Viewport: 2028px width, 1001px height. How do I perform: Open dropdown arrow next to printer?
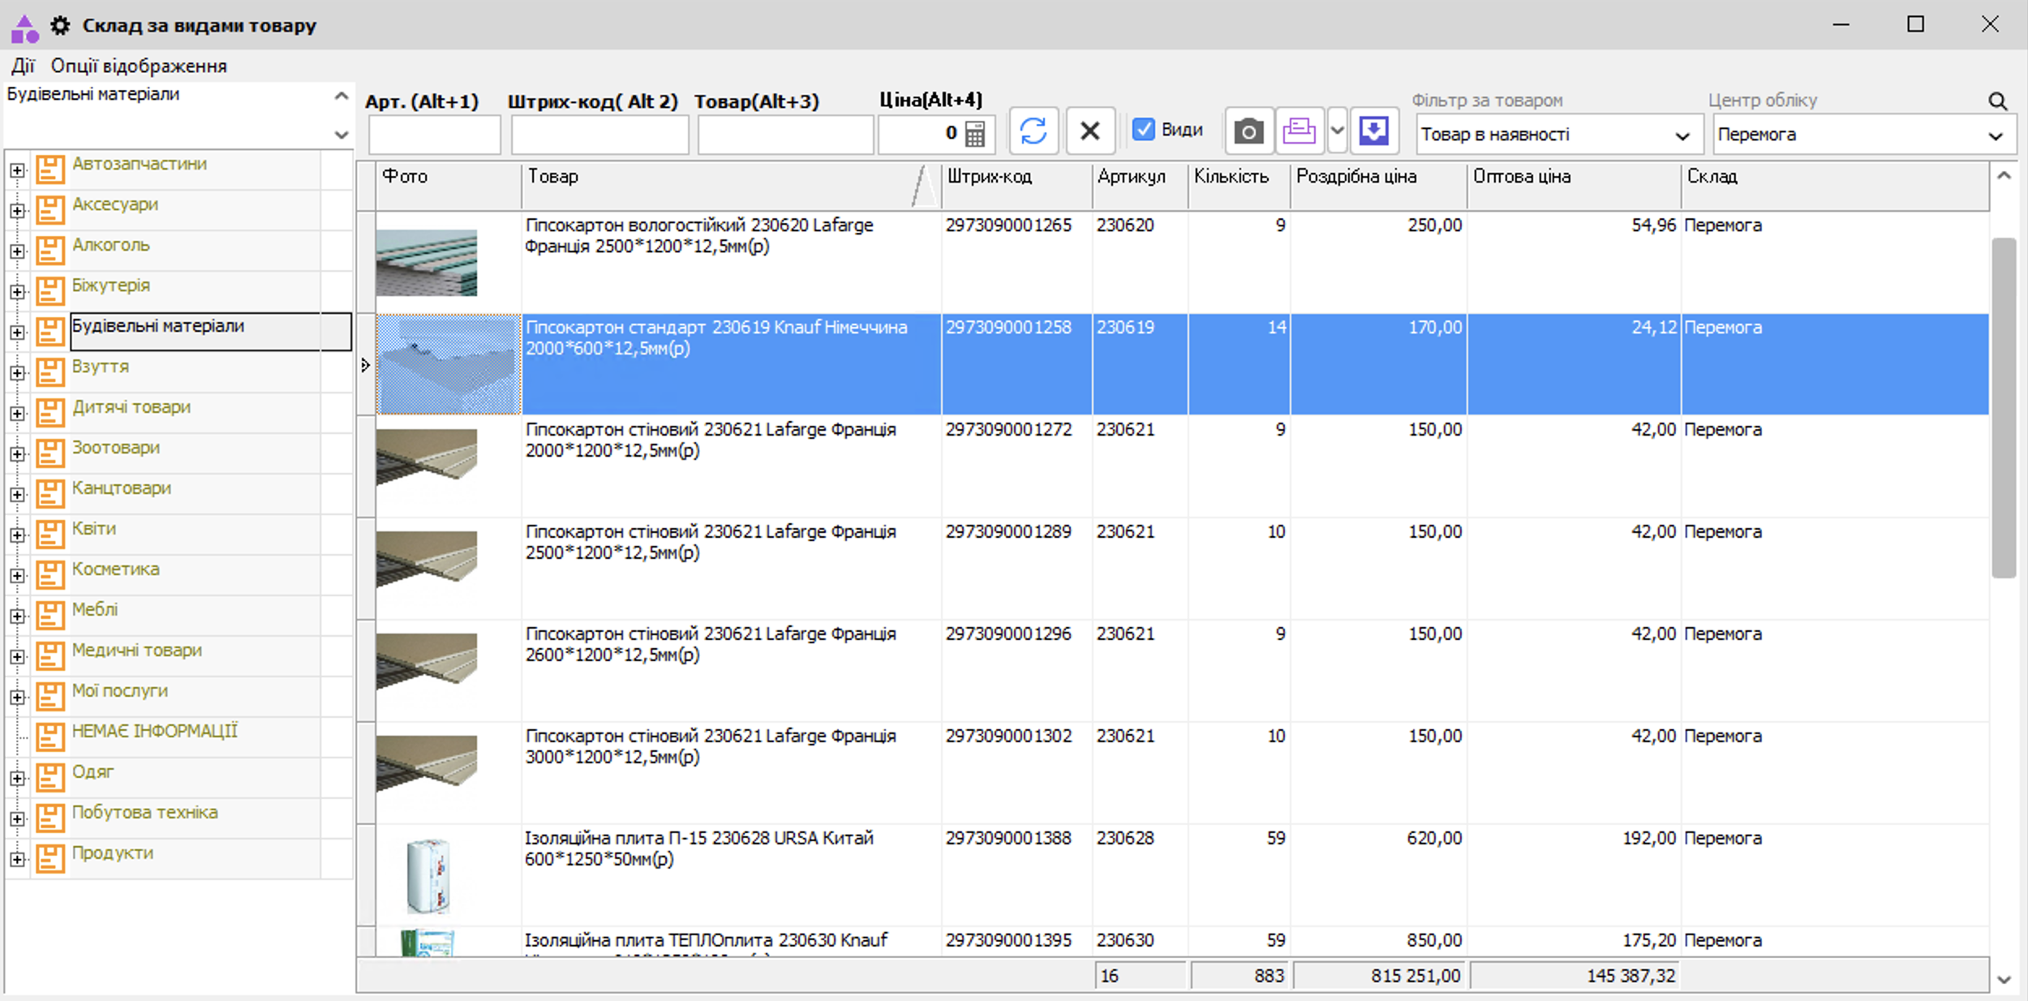(1337, 131)
